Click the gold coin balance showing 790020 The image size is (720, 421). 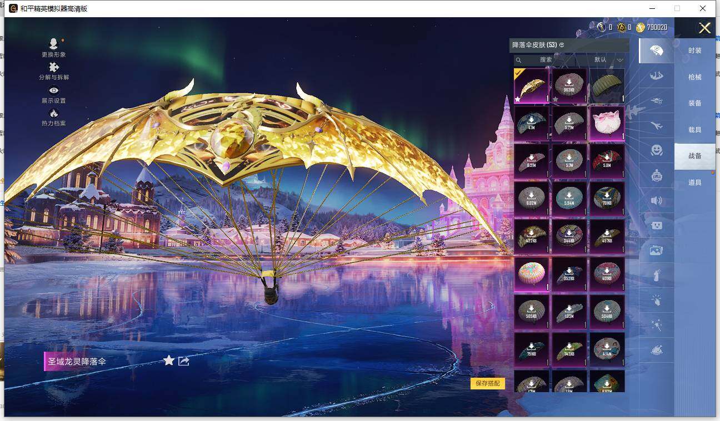click(x=652, y=27)
